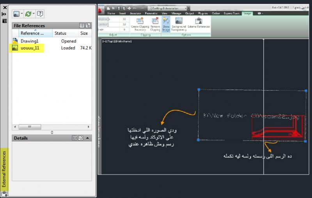Click the splitter handle above Details
Viewport: 312px width, 198px height.
52,132
